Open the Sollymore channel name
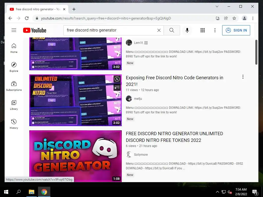The image size is (263, 197). pyautogui.click(x=141, y=155)
